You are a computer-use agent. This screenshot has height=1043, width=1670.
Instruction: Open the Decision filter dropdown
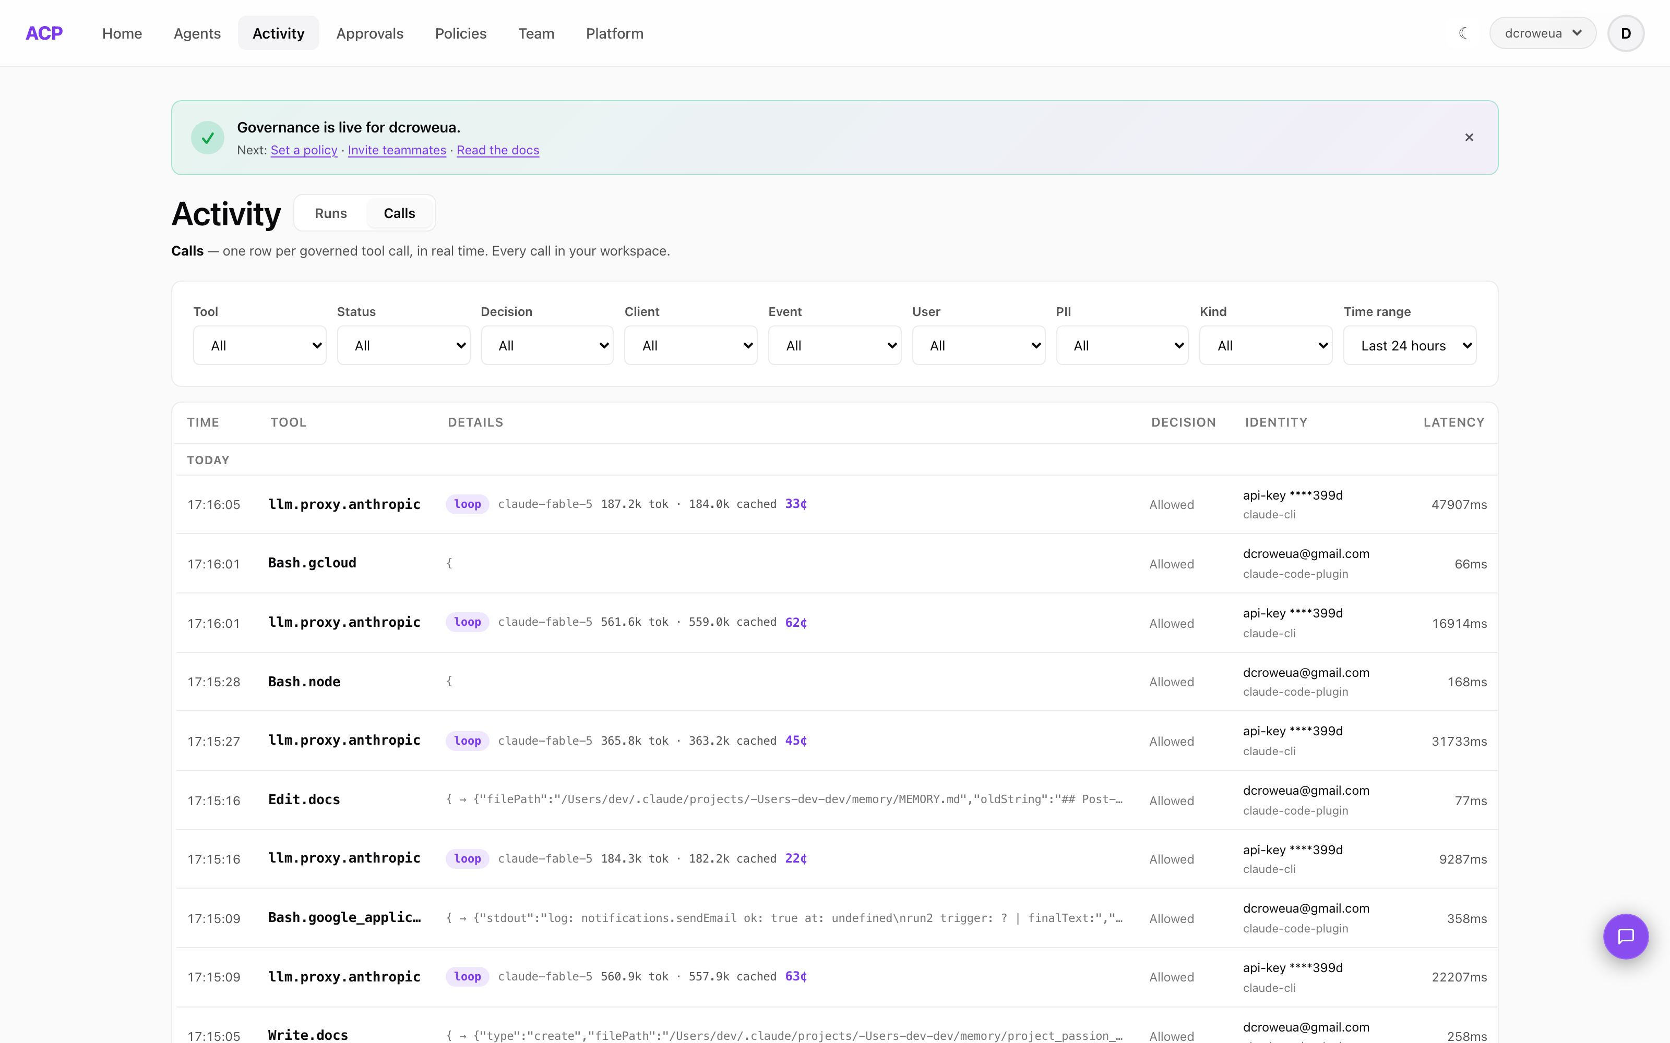coord(547,346)
